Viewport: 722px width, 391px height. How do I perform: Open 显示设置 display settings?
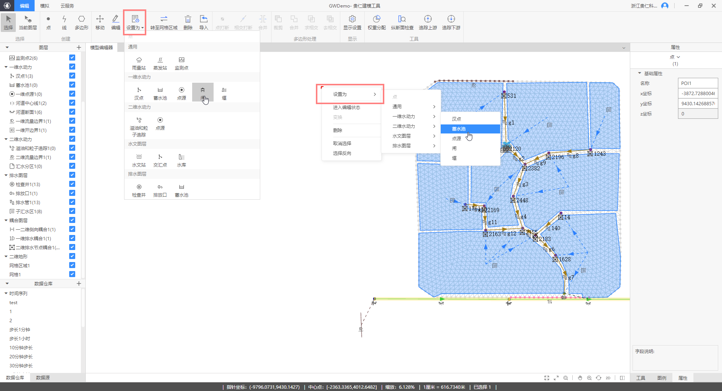coord(352,22)
